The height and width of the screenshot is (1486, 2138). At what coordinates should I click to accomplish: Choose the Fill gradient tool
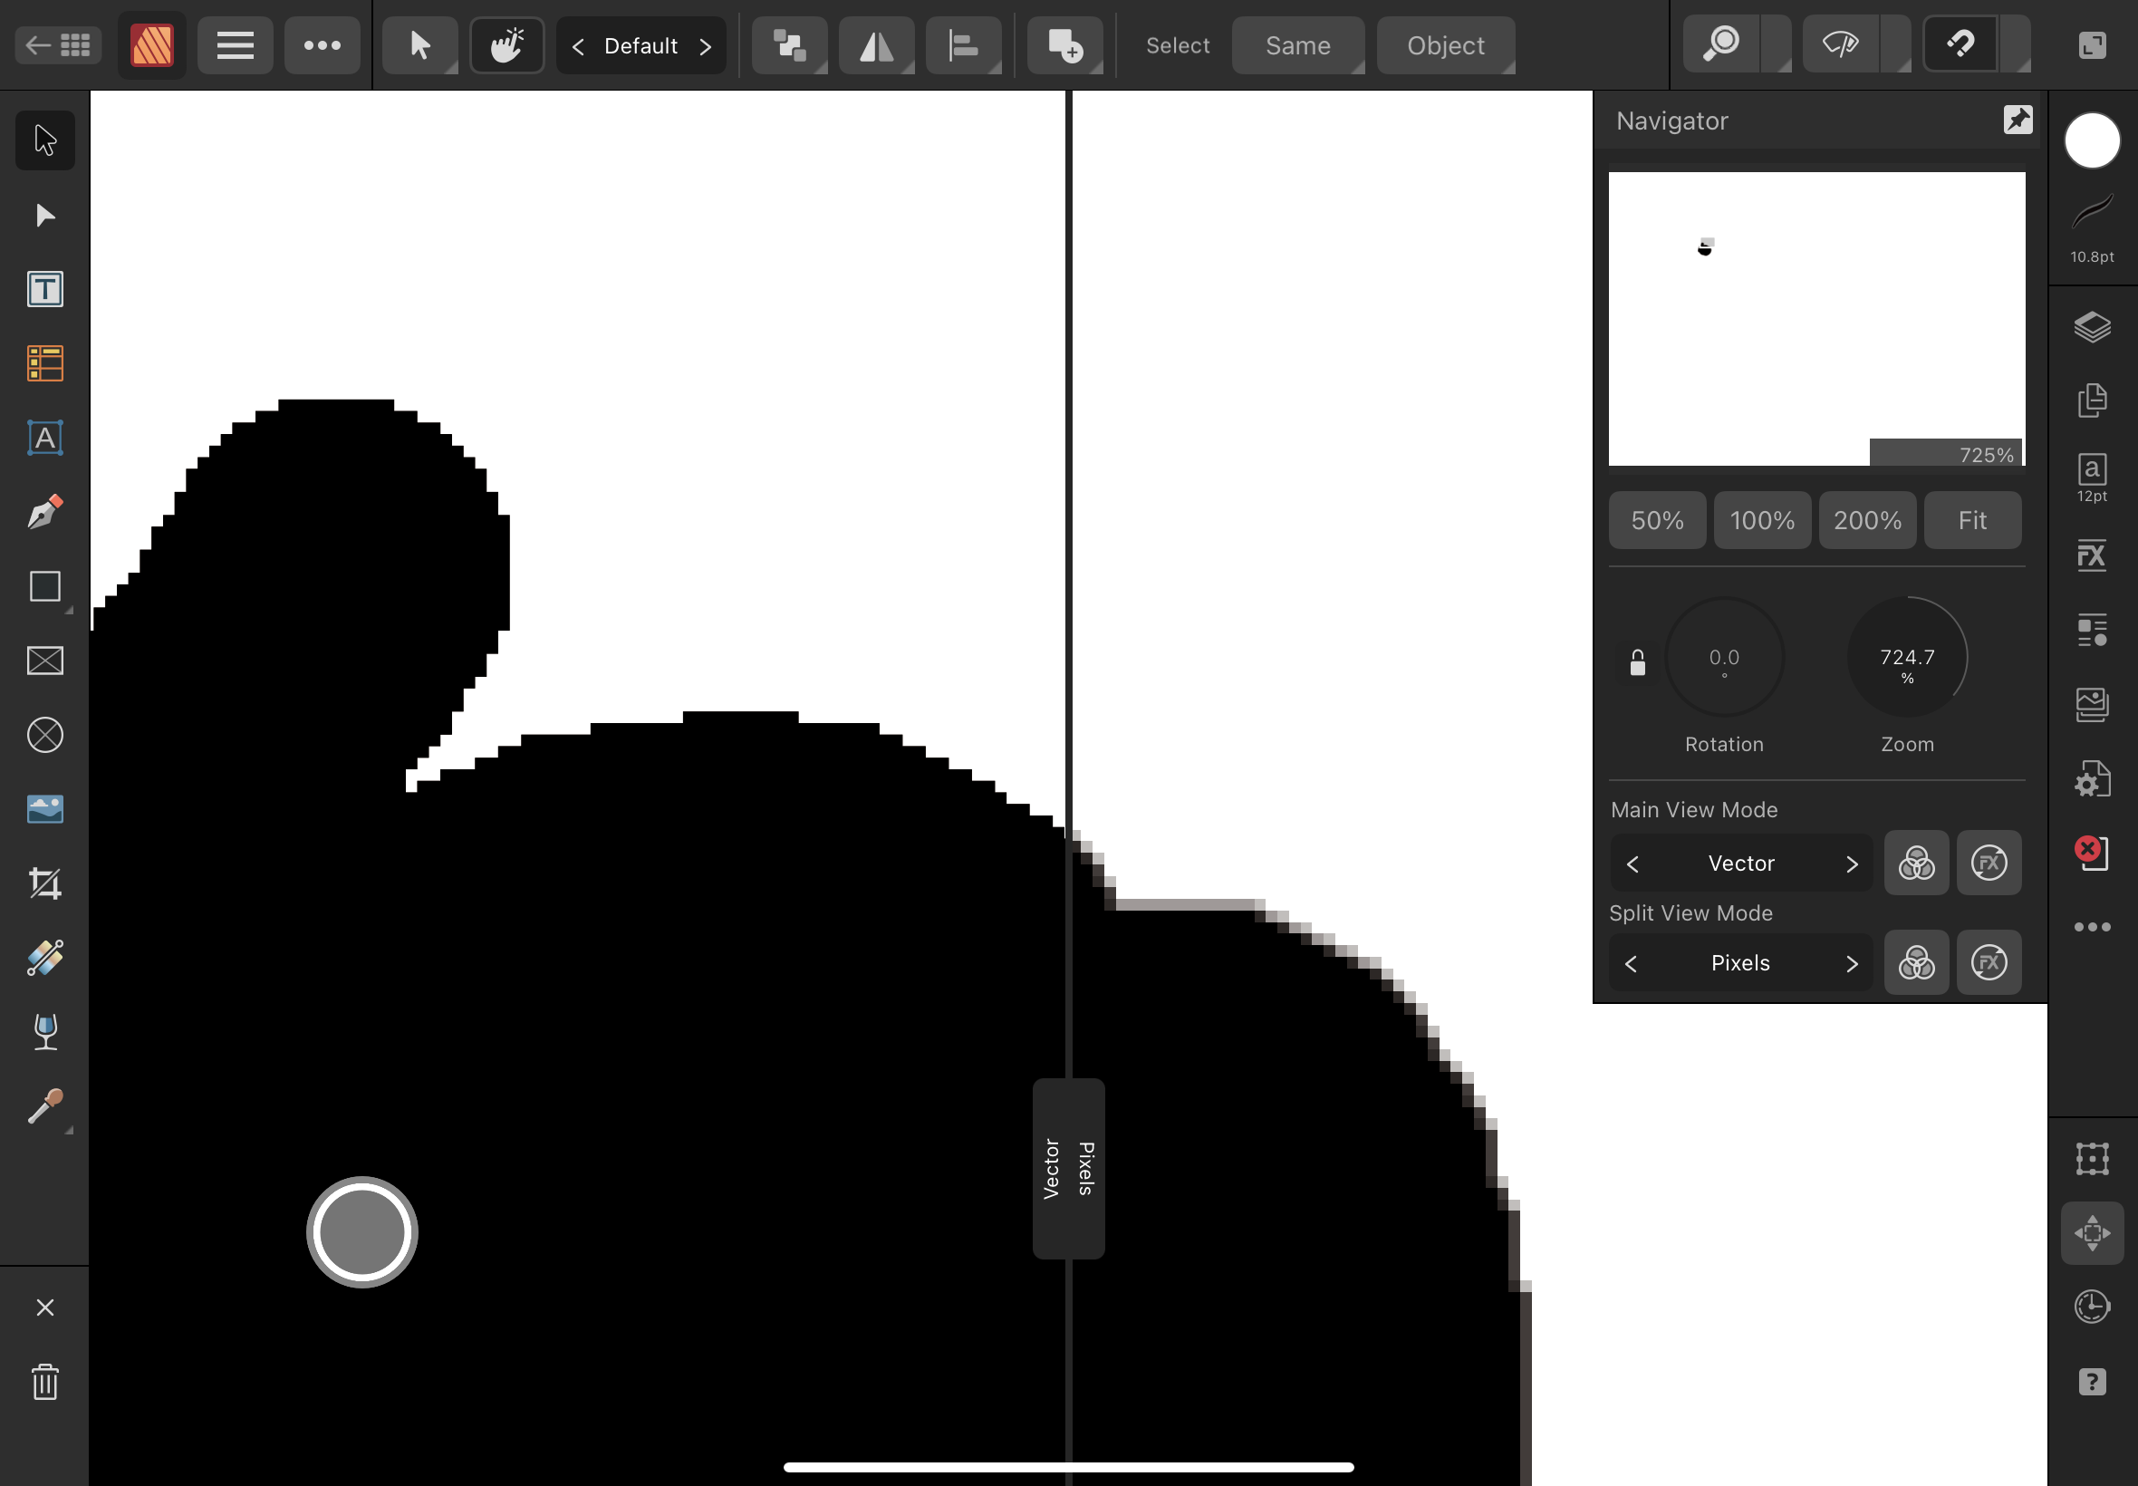[x=44, y=957]
